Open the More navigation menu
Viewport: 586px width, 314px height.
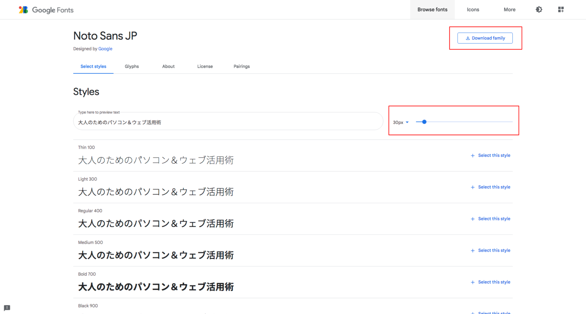pos(509,9)
